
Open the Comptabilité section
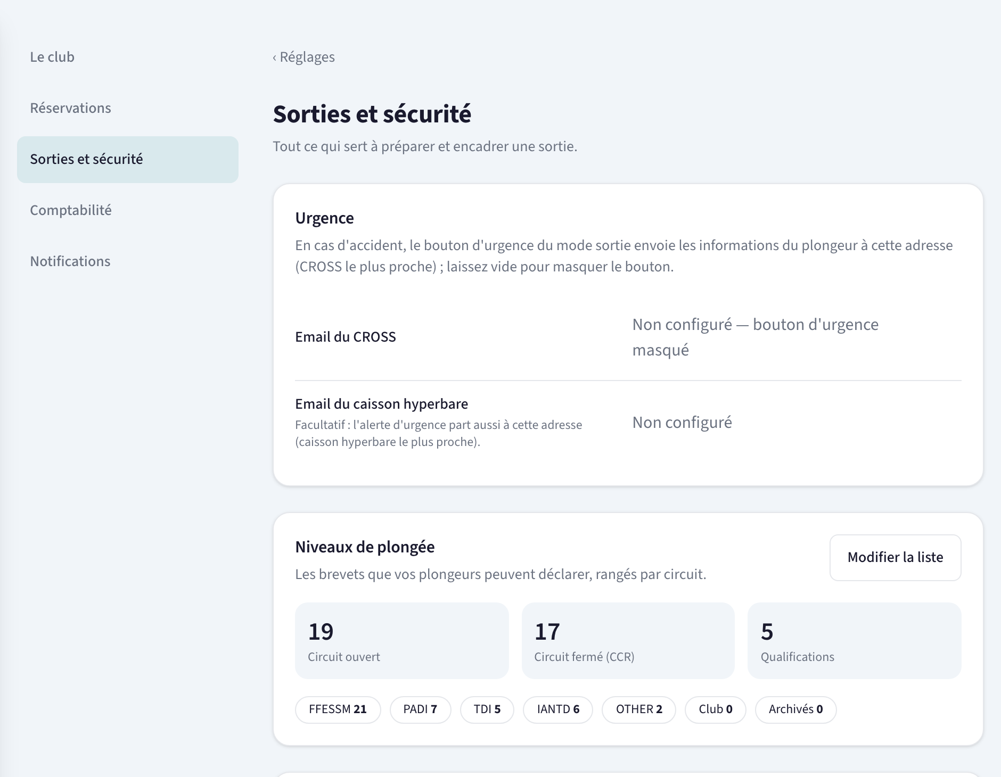(127, 210)
